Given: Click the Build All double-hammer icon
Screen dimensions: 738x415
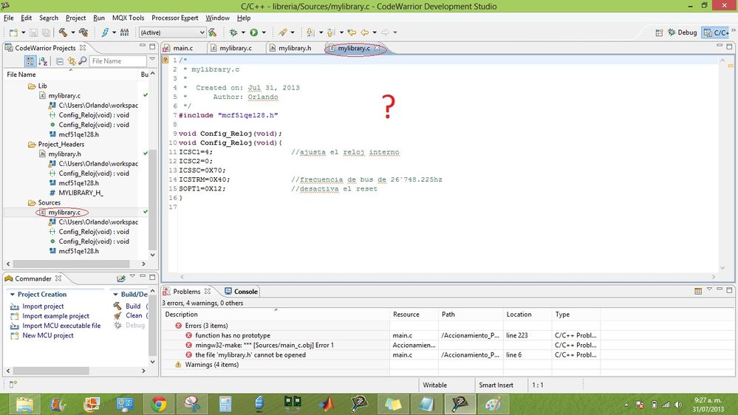Looking at the screenshot, I should coord(83,32).
